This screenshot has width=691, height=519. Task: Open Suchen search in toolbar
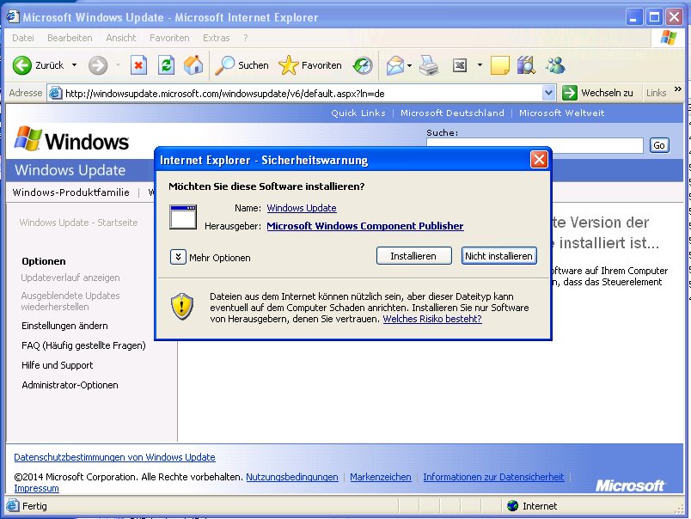(242, 65)
